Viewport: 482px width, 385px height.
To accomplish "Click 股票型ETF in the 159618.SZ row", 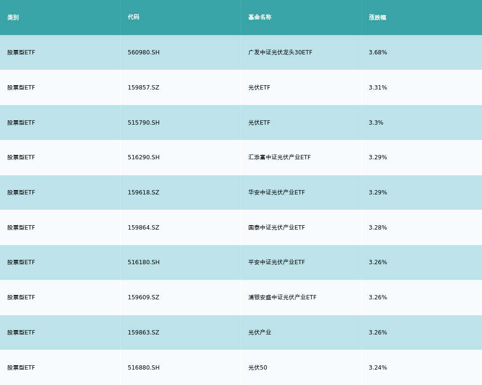I will tap(21, 192).
